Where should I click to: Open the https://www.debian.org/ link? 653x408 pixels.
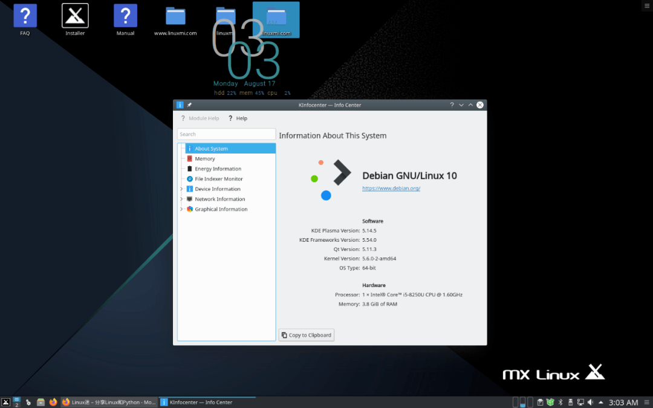tap(391, 188)
